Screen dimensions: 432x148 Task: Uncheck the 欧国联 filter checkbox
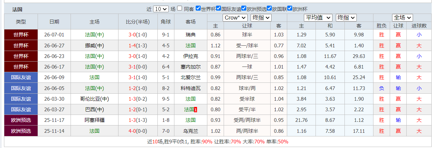(x=269, y=9)
